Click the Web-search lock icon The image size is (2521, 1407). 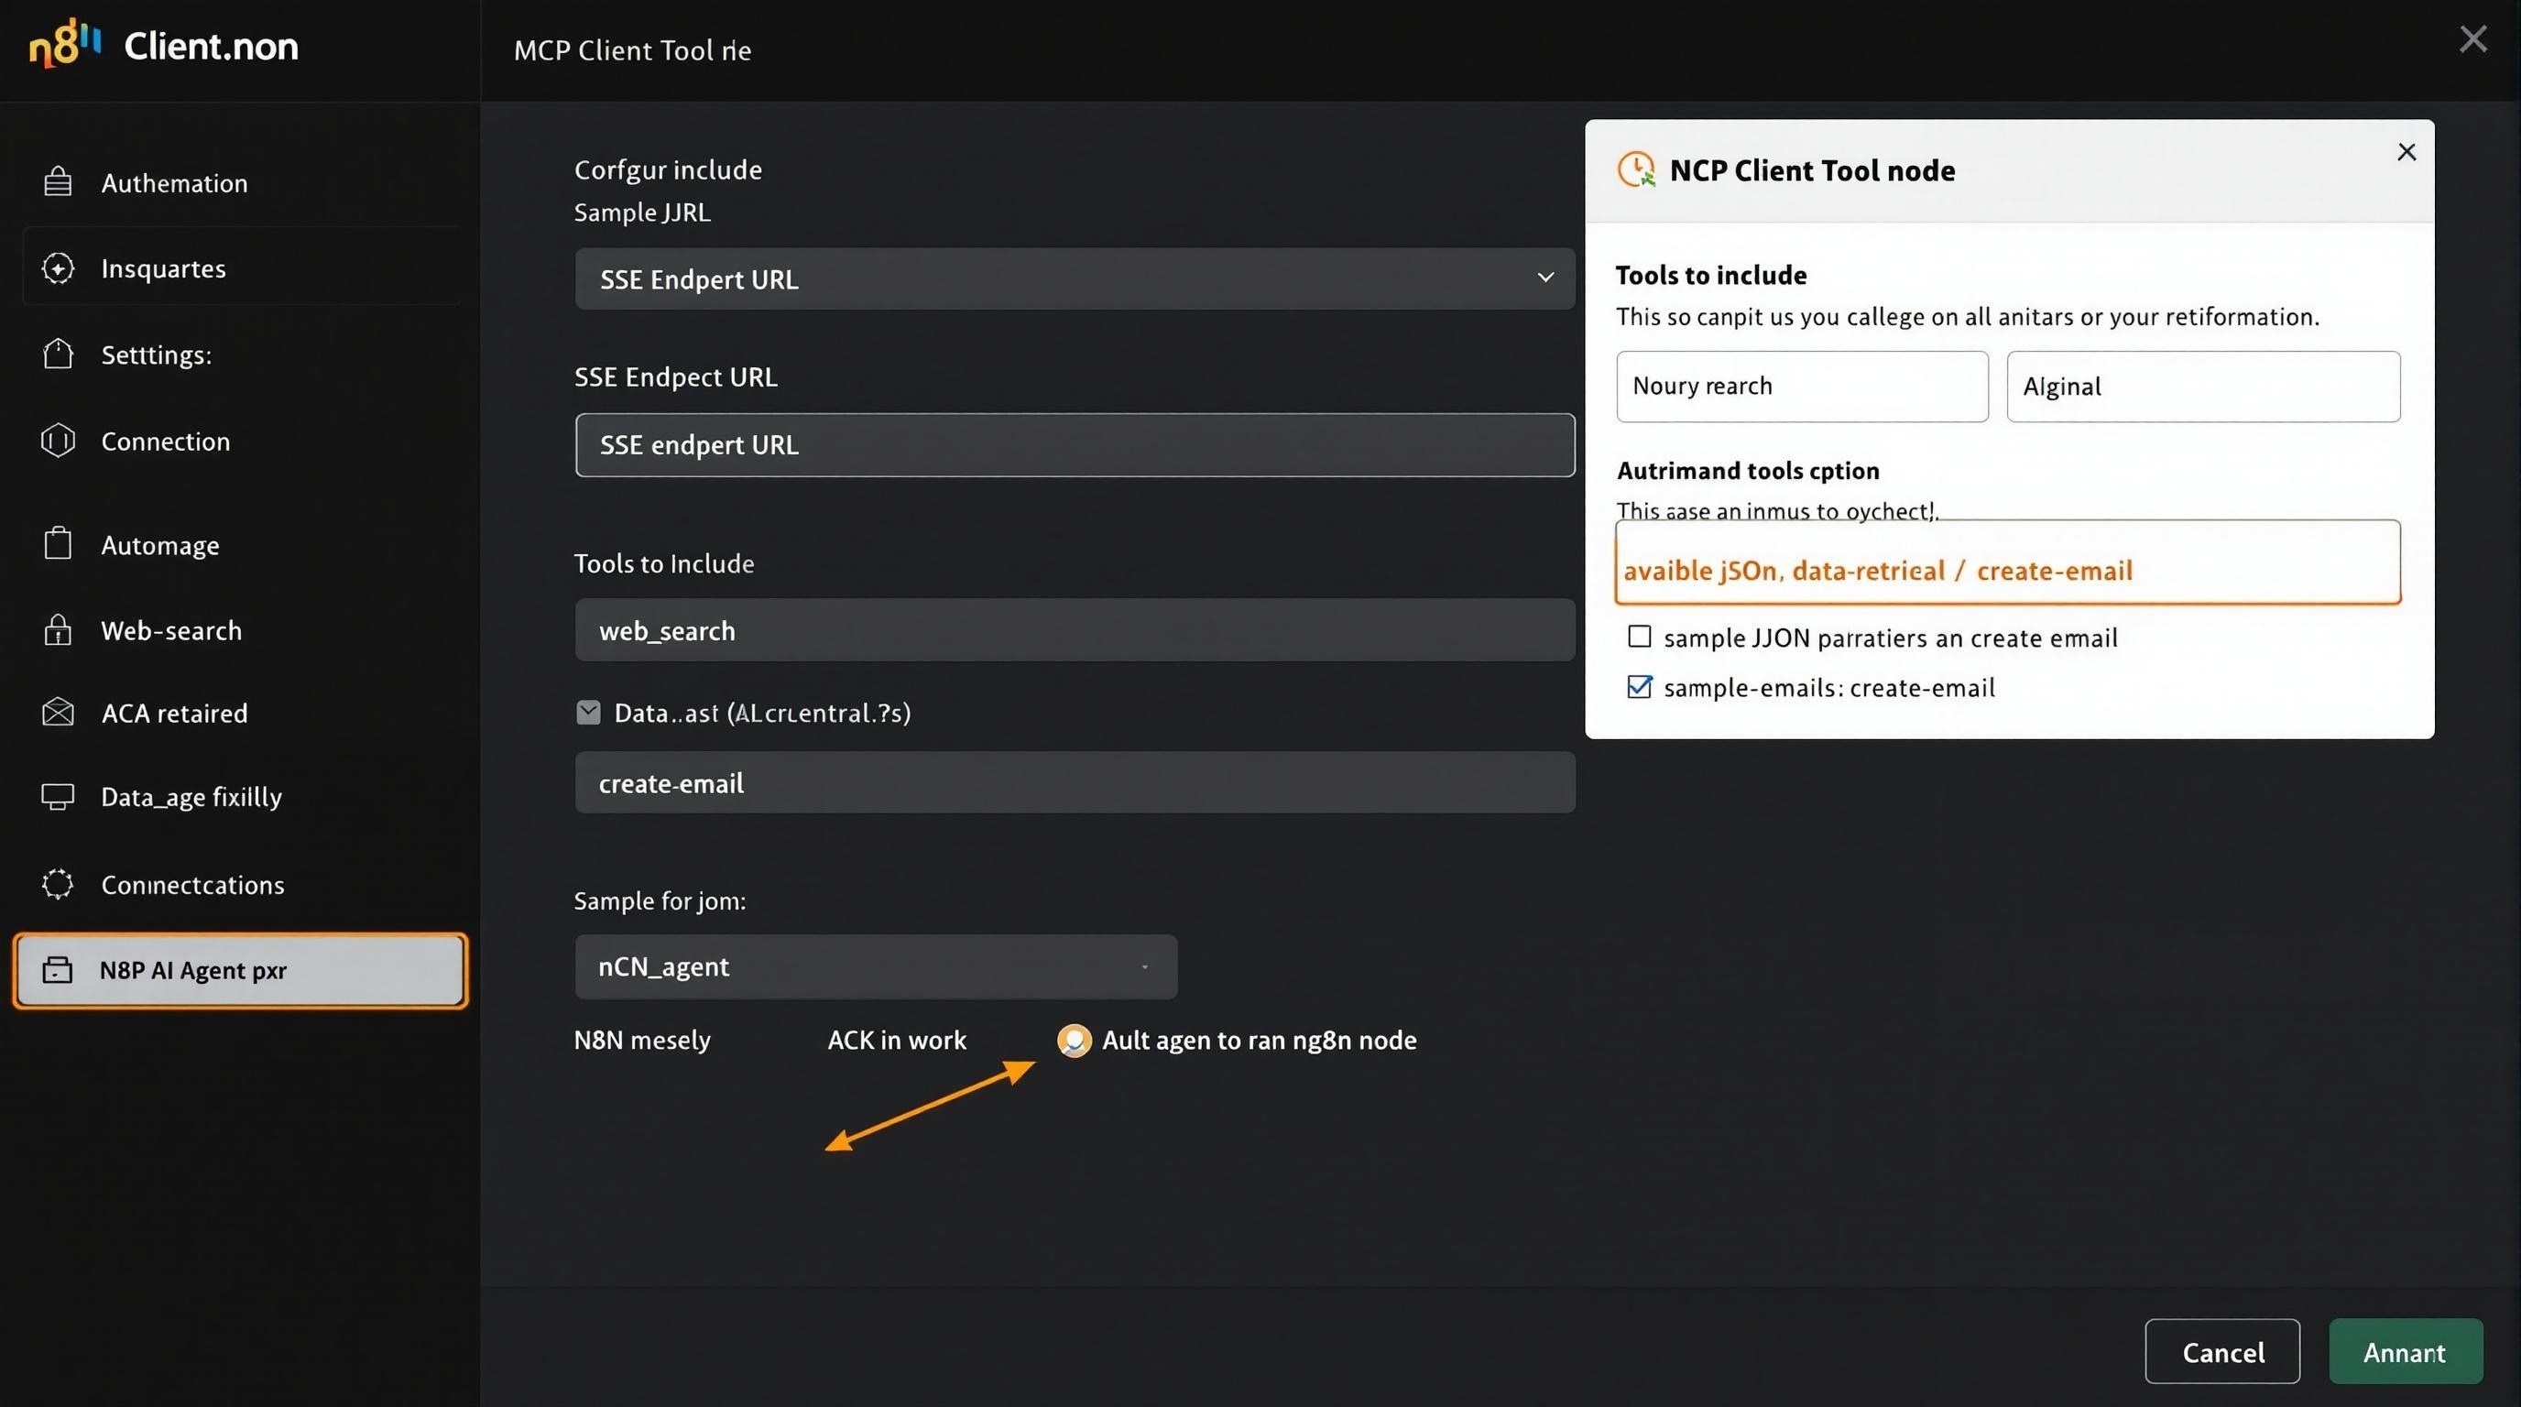(x=58, y=629)
